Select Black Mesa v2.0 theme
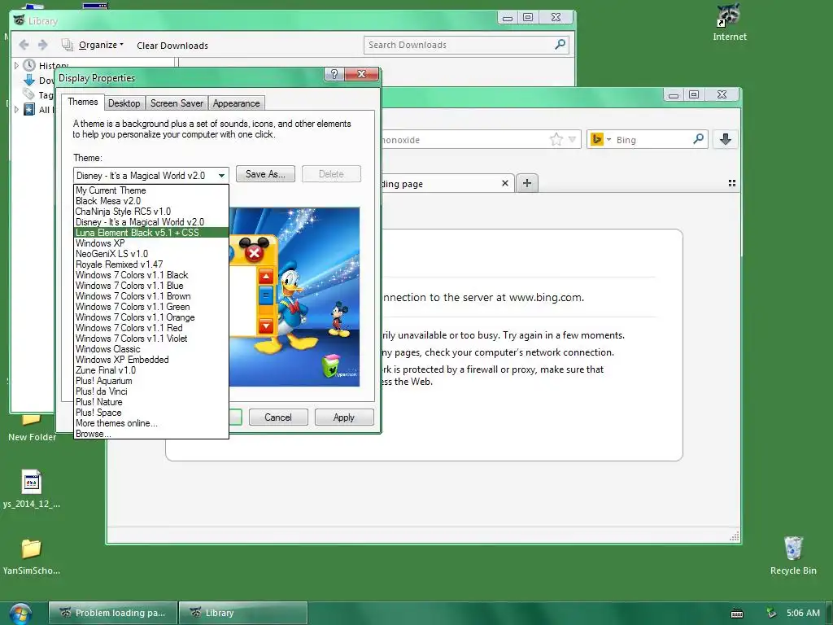 click(x=150, y=201)
